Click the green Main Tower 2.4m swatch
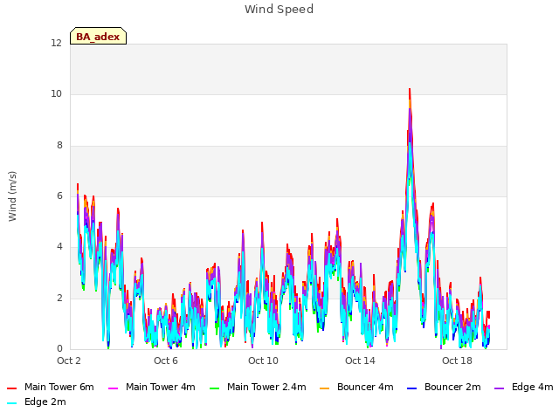The height and width of the screenshot is (419, 559). pos(215,388)
